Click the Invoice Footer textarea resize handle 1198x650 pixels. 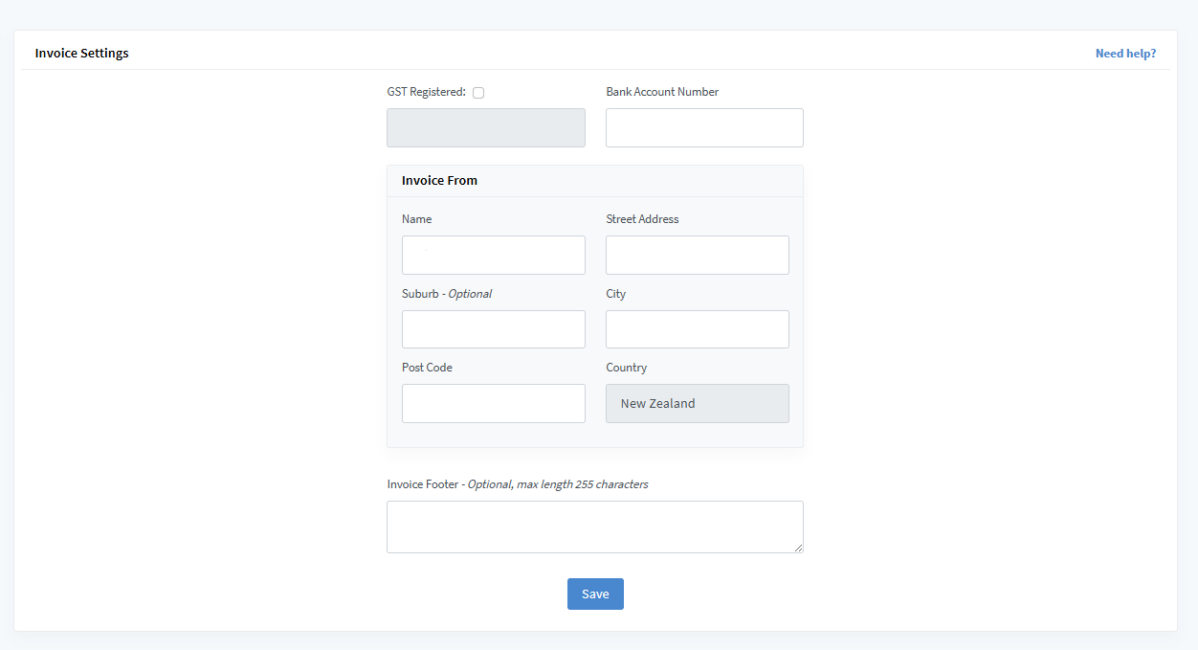click(798, 548)
